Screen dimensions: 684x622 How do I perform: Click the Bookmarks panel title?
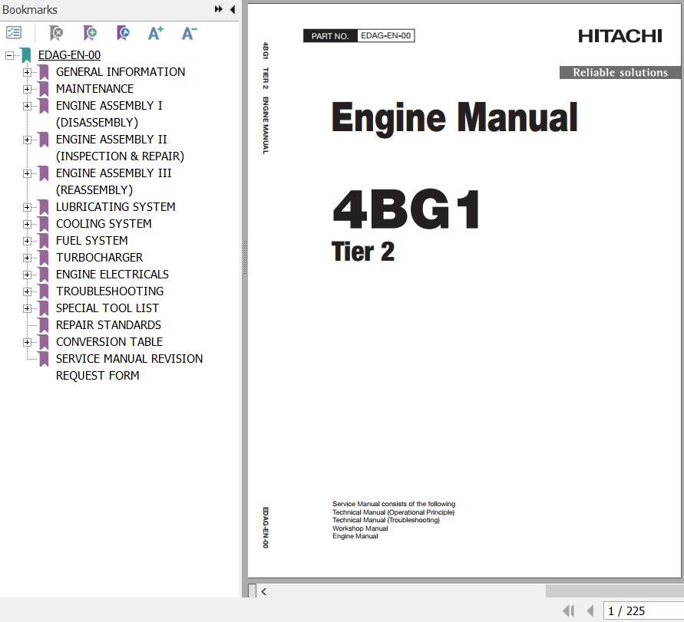[x=30, y=10]
